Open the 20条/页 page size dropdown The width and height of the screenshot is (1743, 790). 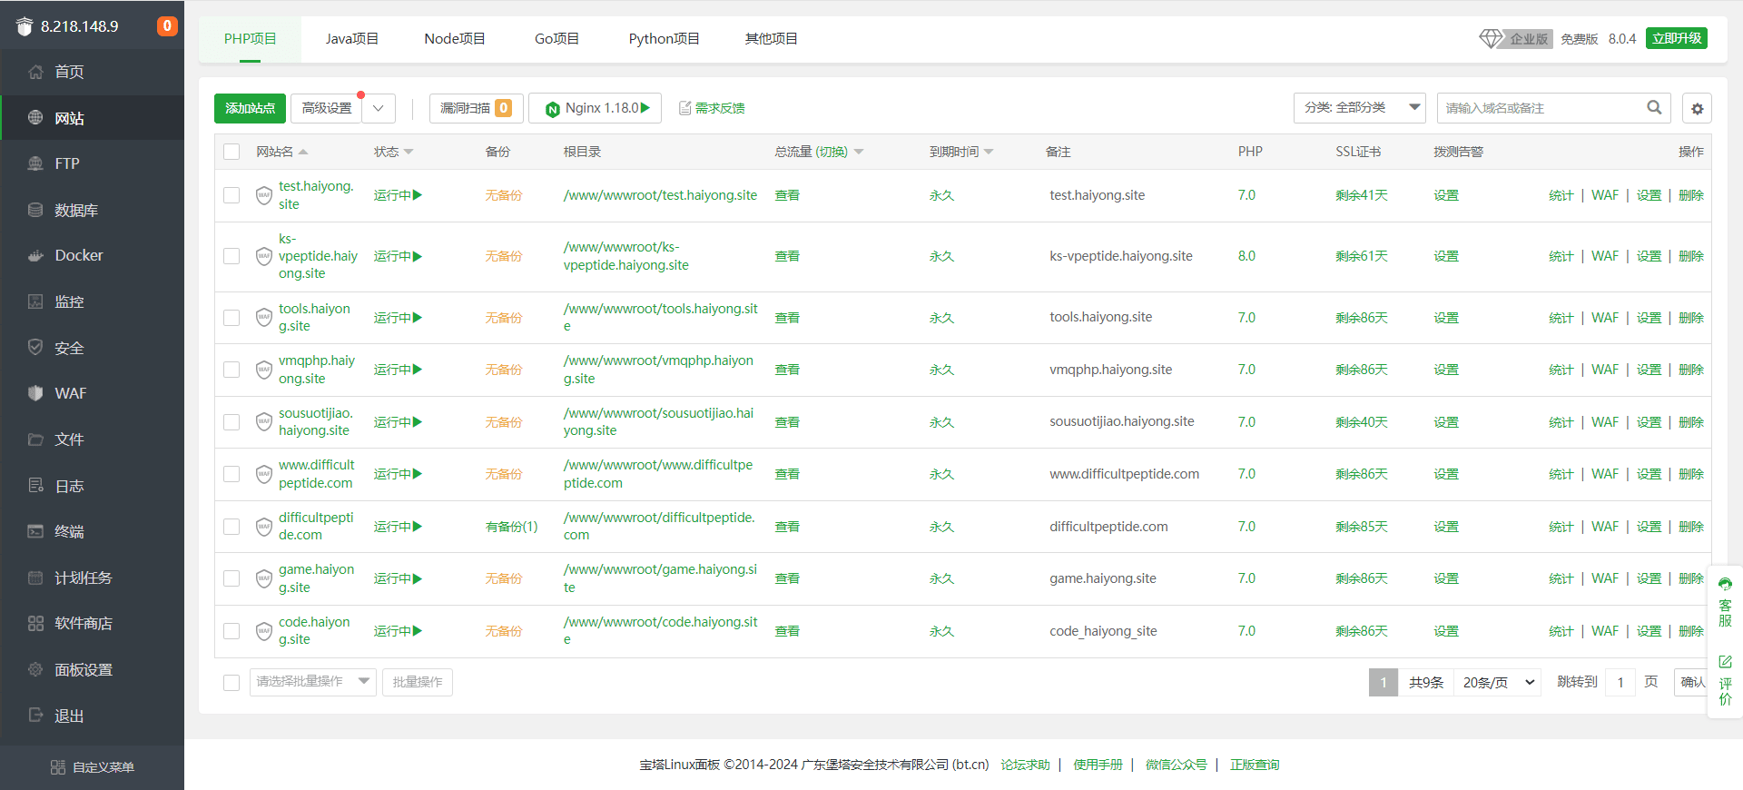[x=1498, y=682]
